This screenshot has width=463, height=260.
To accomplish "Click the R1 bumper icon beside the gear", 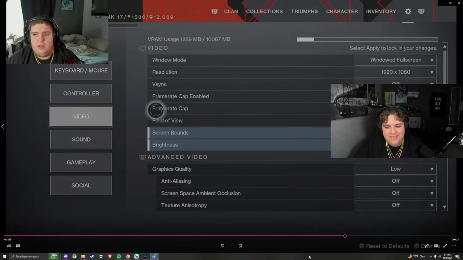I will [x=421, y=12].
